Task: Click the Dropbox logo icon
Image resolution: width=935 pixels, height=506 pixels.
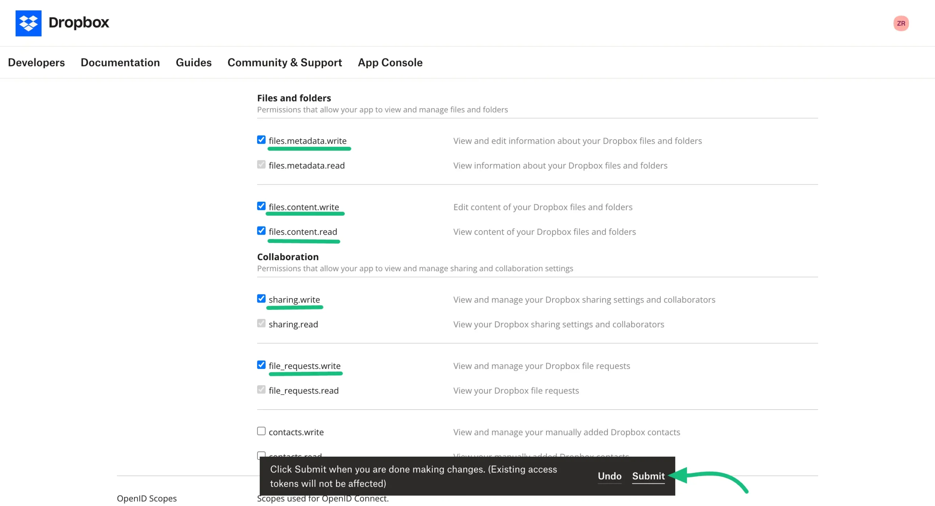Action: [28, 23]
